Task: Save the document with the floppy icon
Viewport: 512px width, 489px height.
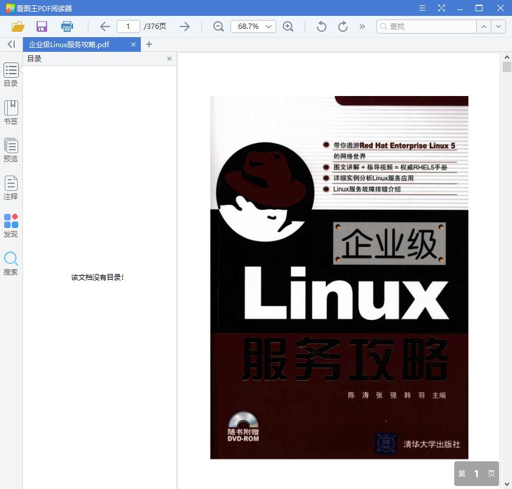Action: point(42,27)
